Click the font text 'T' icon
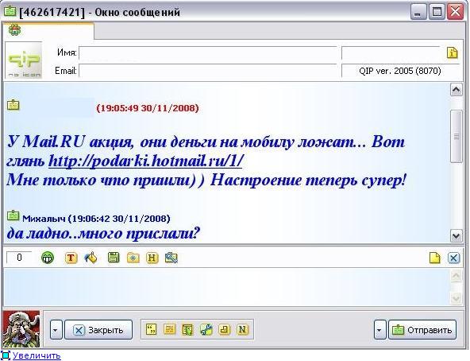 tap(71, 258)
